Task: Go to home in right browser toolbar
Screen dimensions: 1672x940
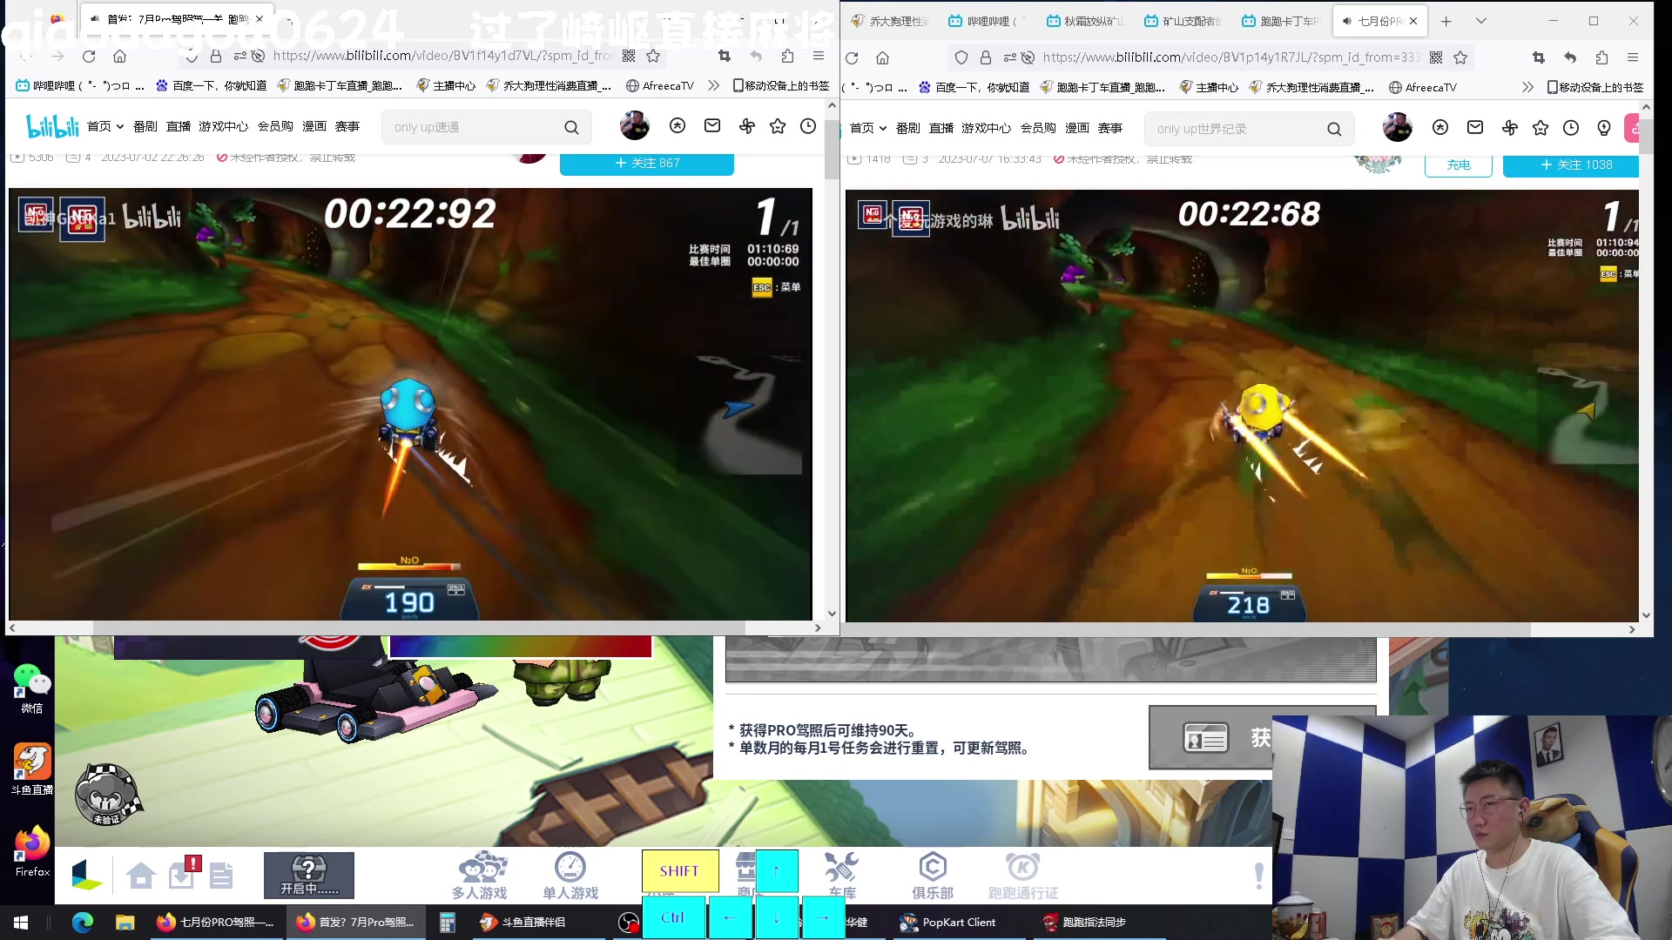Action: [883, 58]
